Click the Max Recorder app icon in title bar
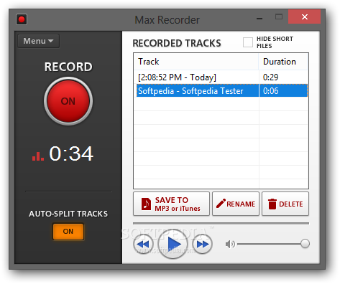The height and width of the screenshot is (284, 340). coord(22,19)
